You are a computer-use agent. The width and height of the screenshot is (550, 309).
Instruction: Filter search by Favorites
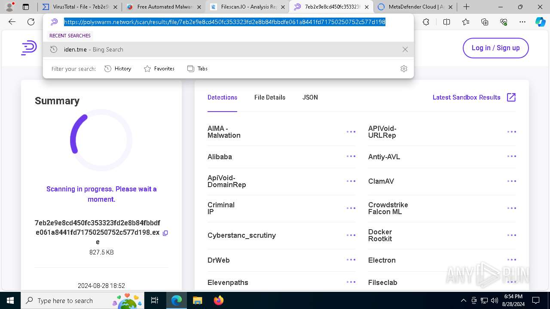coord(159,69)
